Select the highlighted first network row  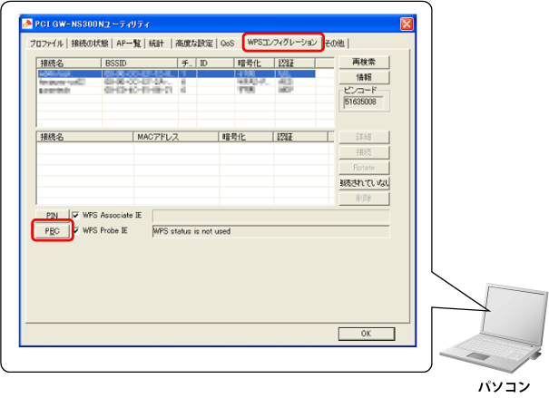click(x=172, y=72)
